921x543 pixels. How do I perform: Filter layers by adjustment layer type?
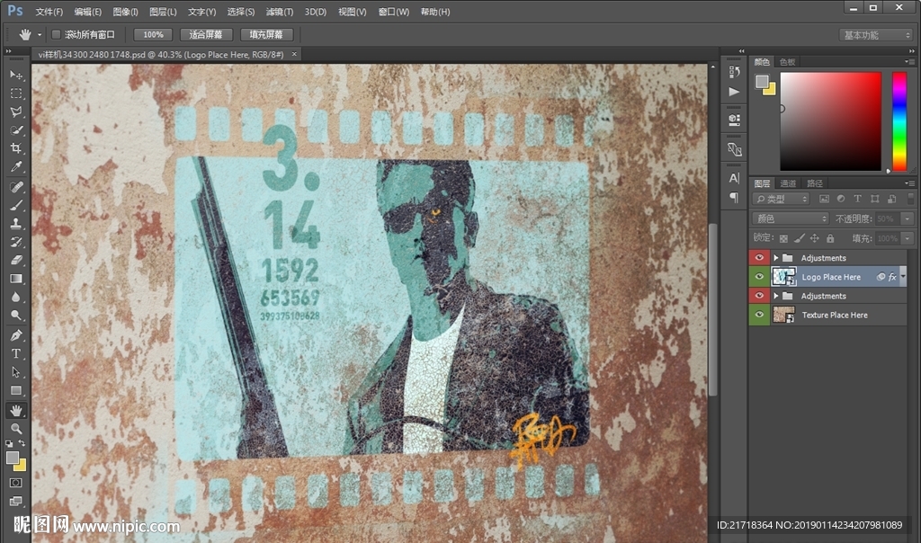[x=841, y=199]
